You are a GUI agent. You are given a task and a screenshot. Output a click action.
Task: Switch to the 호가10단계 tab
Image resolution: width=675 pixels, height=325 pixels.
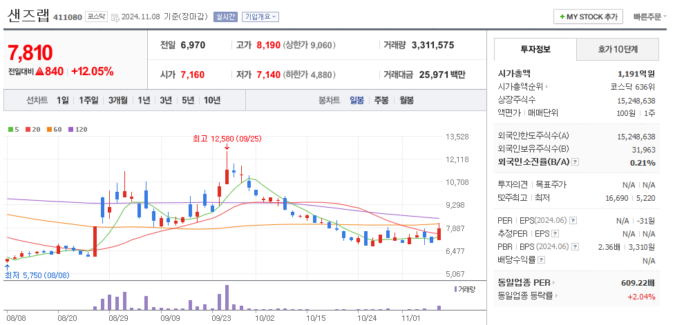(618, 49)
